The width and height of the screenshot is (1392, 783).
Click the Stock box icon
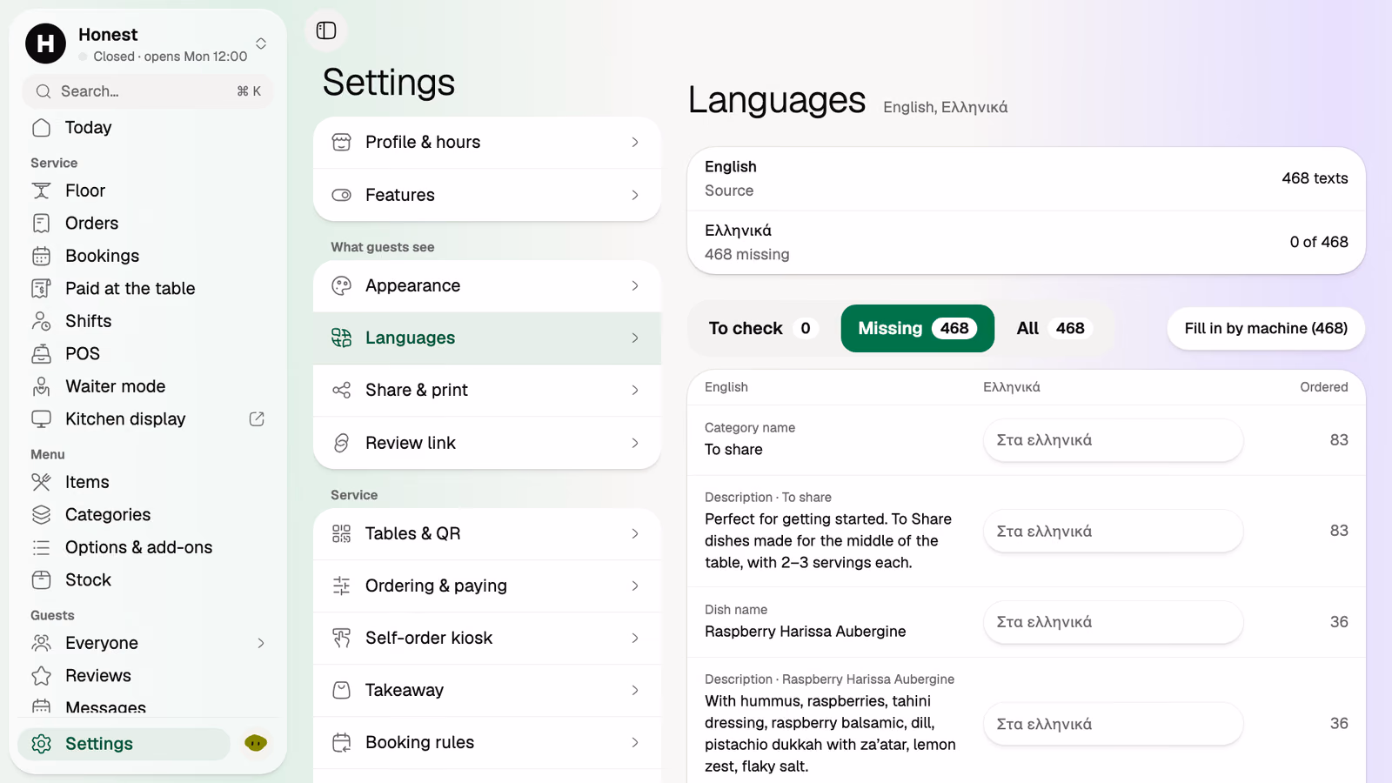pyautogui.click(x=41, y=580)
